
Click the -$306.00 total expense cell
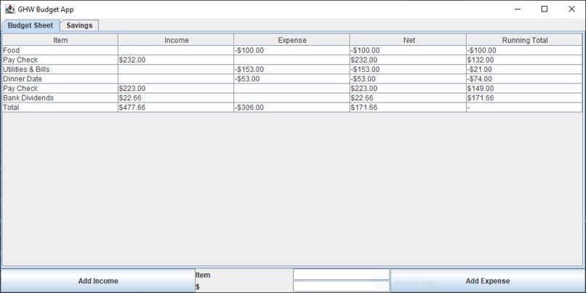pos(292,108)
